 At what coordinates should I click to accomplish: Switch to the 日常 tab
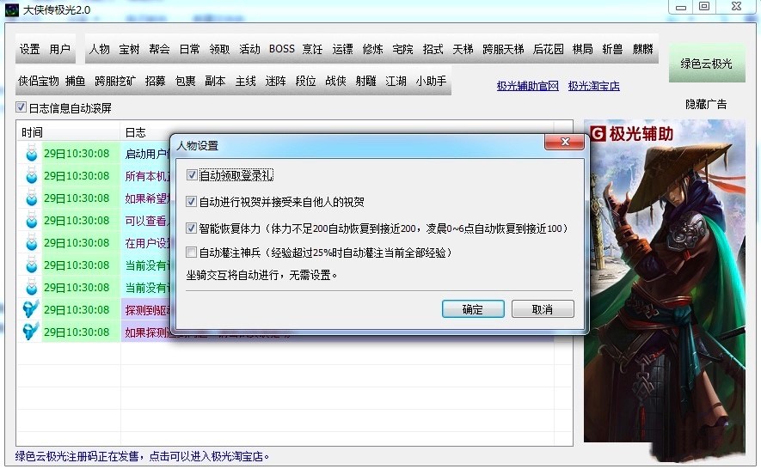pyautogui.click(x=189, y=50)
